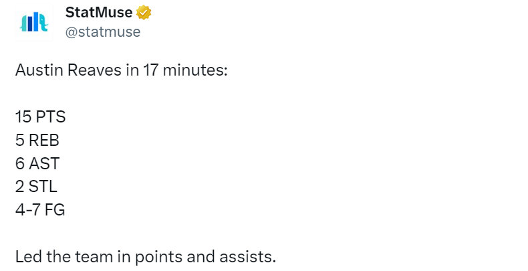Click the gold verified badge
The width and height of the screenshot is (528, 271).
tap(143, 12)
